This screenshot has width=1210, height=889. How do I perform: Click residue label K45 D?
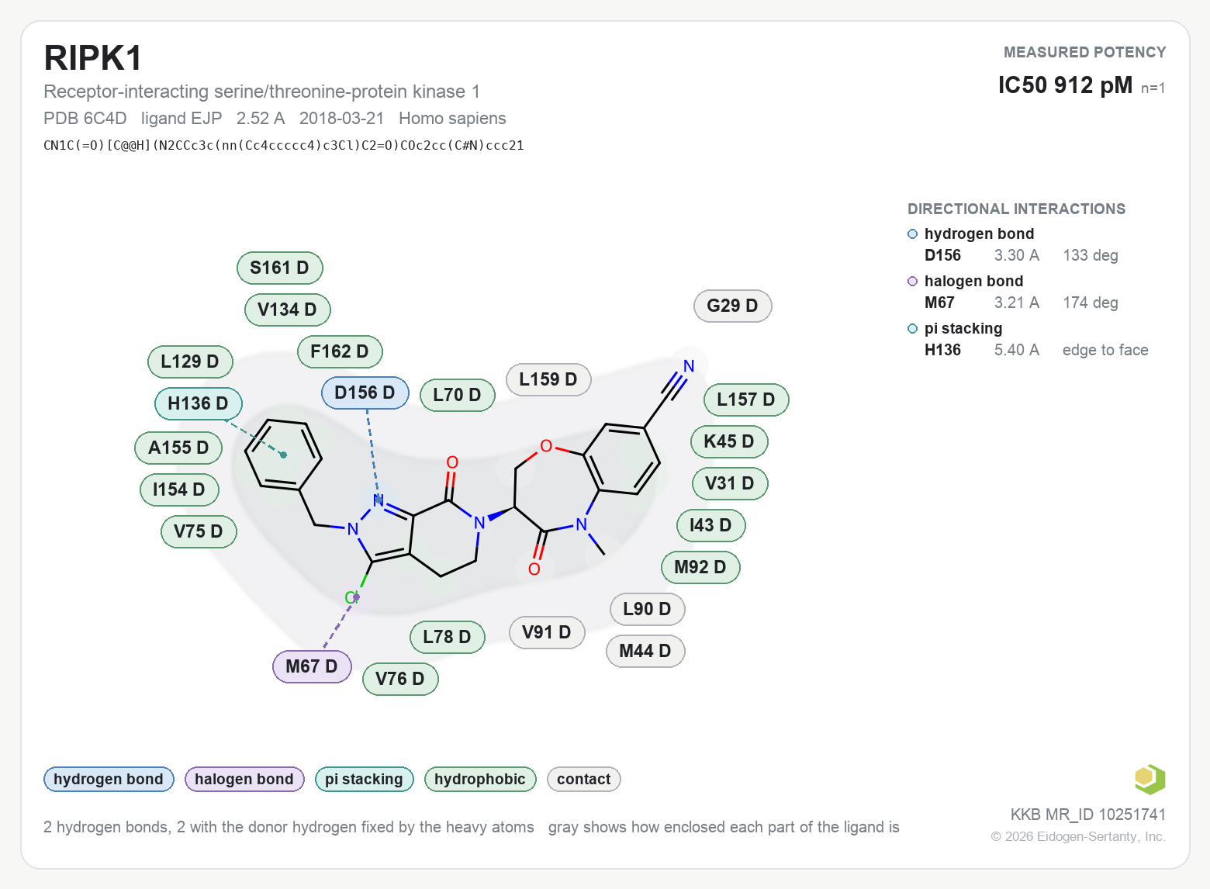pos(729,441)
